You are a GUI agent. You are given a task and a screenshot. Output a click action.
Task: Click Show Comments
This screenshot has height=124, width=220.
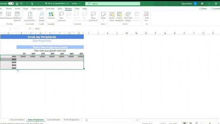point(93,17)
